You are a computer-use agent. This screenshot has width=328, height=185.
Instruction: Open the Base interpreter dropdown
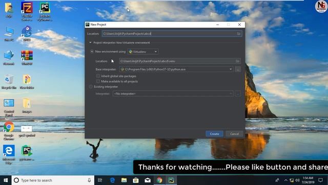coord(176,69)
